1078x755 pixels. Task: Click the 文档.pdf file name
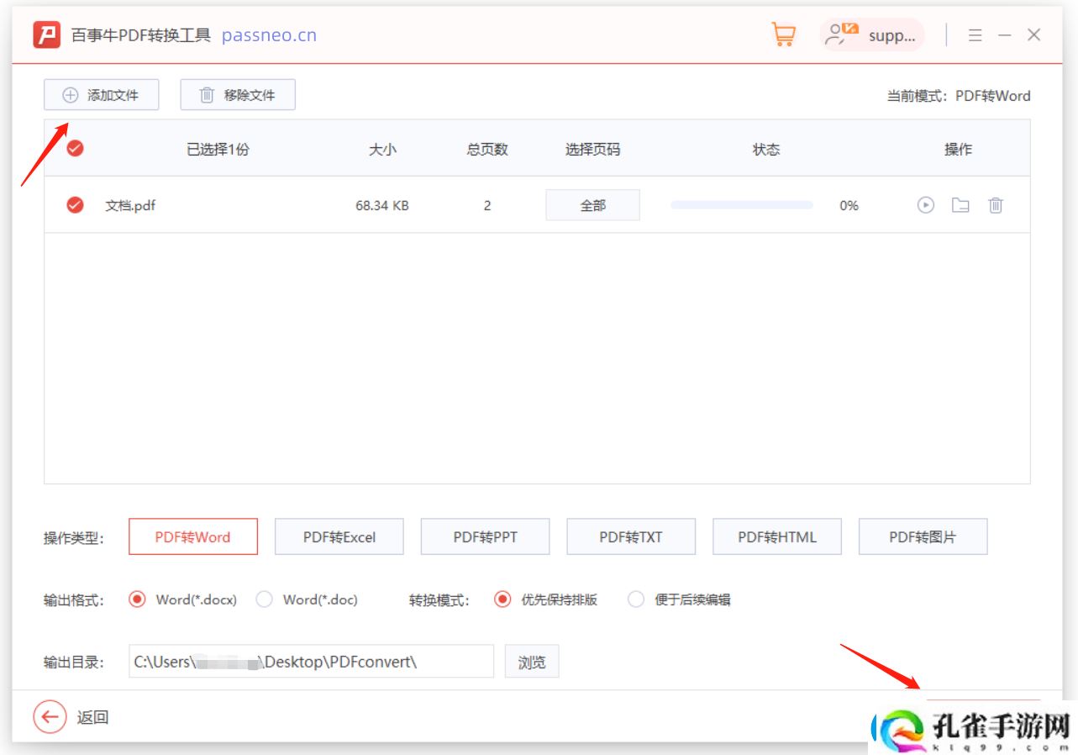[x=130, y=205]
